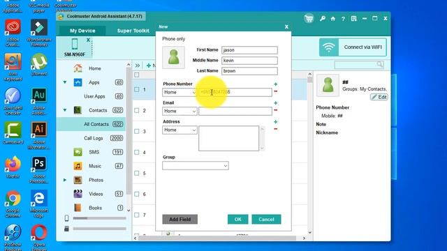447x251 pixels.
Task: Open Music category icon in sidebar
Action: (x=78, y=166)
